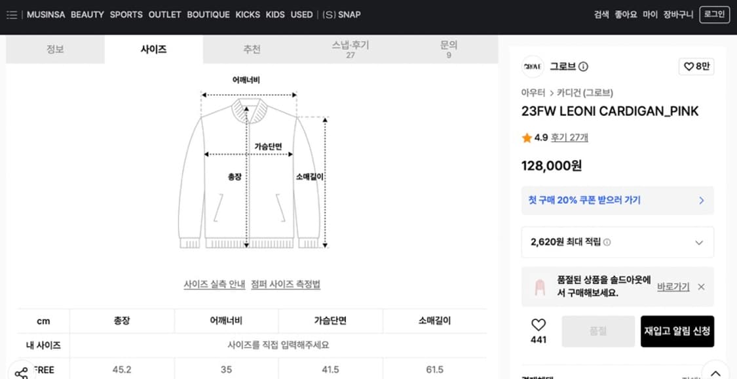Click the 35 value in 어깨너비 column

point(226,370)
